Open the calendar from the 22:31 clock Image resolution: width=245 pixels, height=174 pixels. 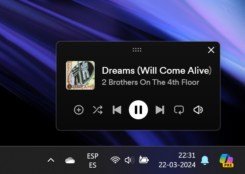pyautogui.click(x=177, y=160)
